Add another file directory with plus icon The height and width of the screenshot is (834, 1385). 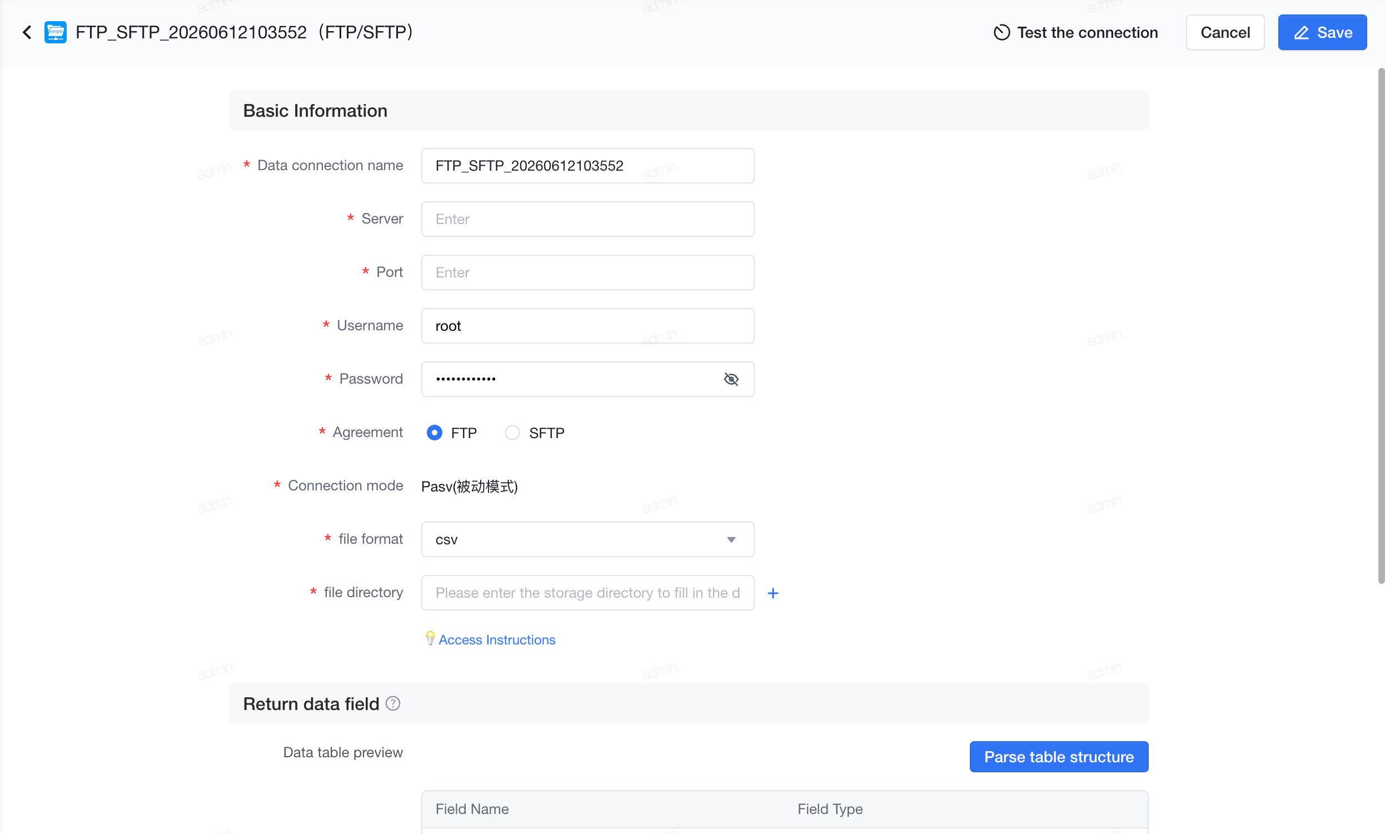[x=773, y=593]
